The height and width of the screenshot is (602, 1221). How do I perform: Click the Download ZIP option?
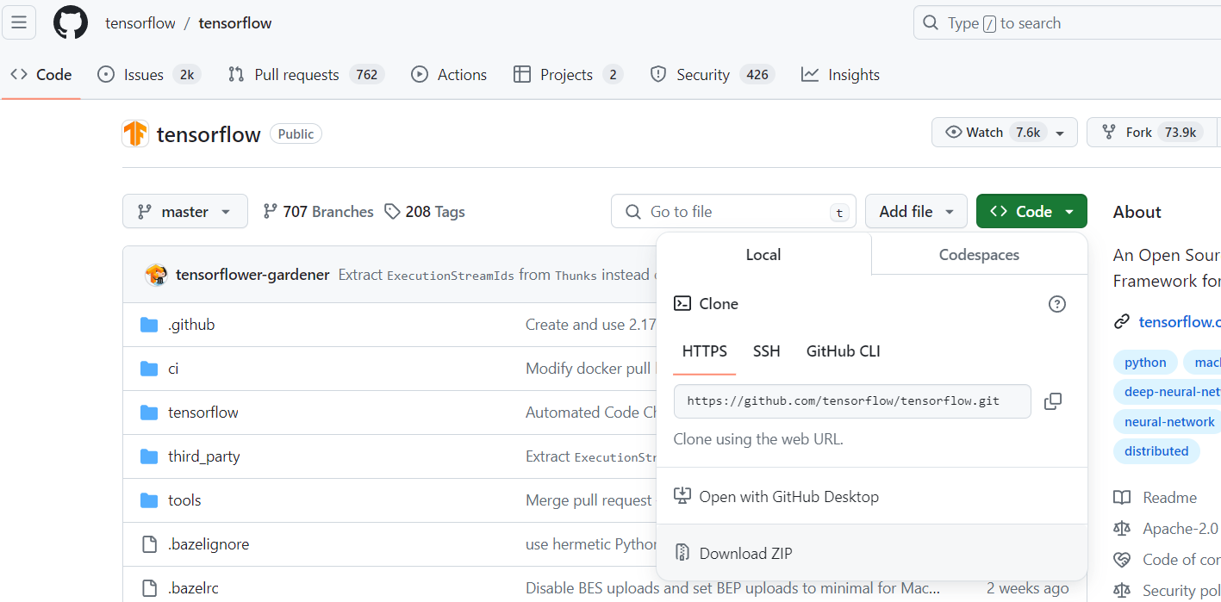[x=745, y=553]
